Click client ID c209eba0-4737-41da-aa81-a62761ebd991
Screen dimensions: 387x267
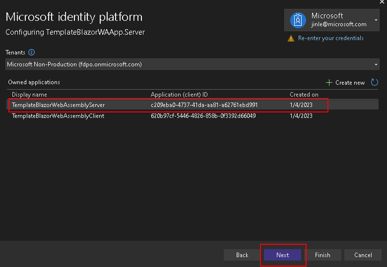point(204,105)
